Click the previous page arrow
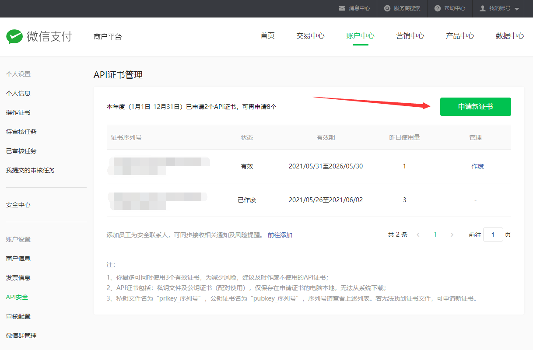The height and width of the screenshot is (350, 533). pyautogui.click(x=418, y=235)
